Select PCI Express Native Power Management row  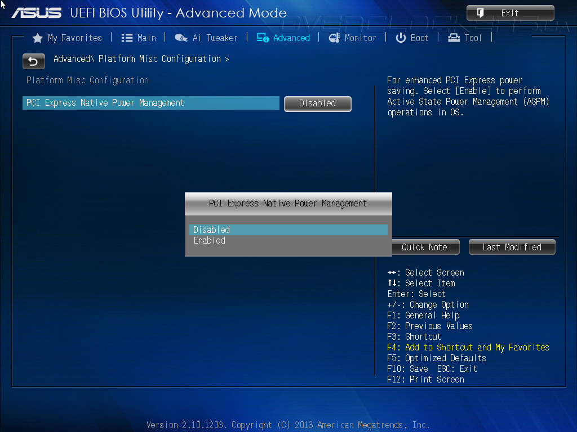click(x=151, y=103)
